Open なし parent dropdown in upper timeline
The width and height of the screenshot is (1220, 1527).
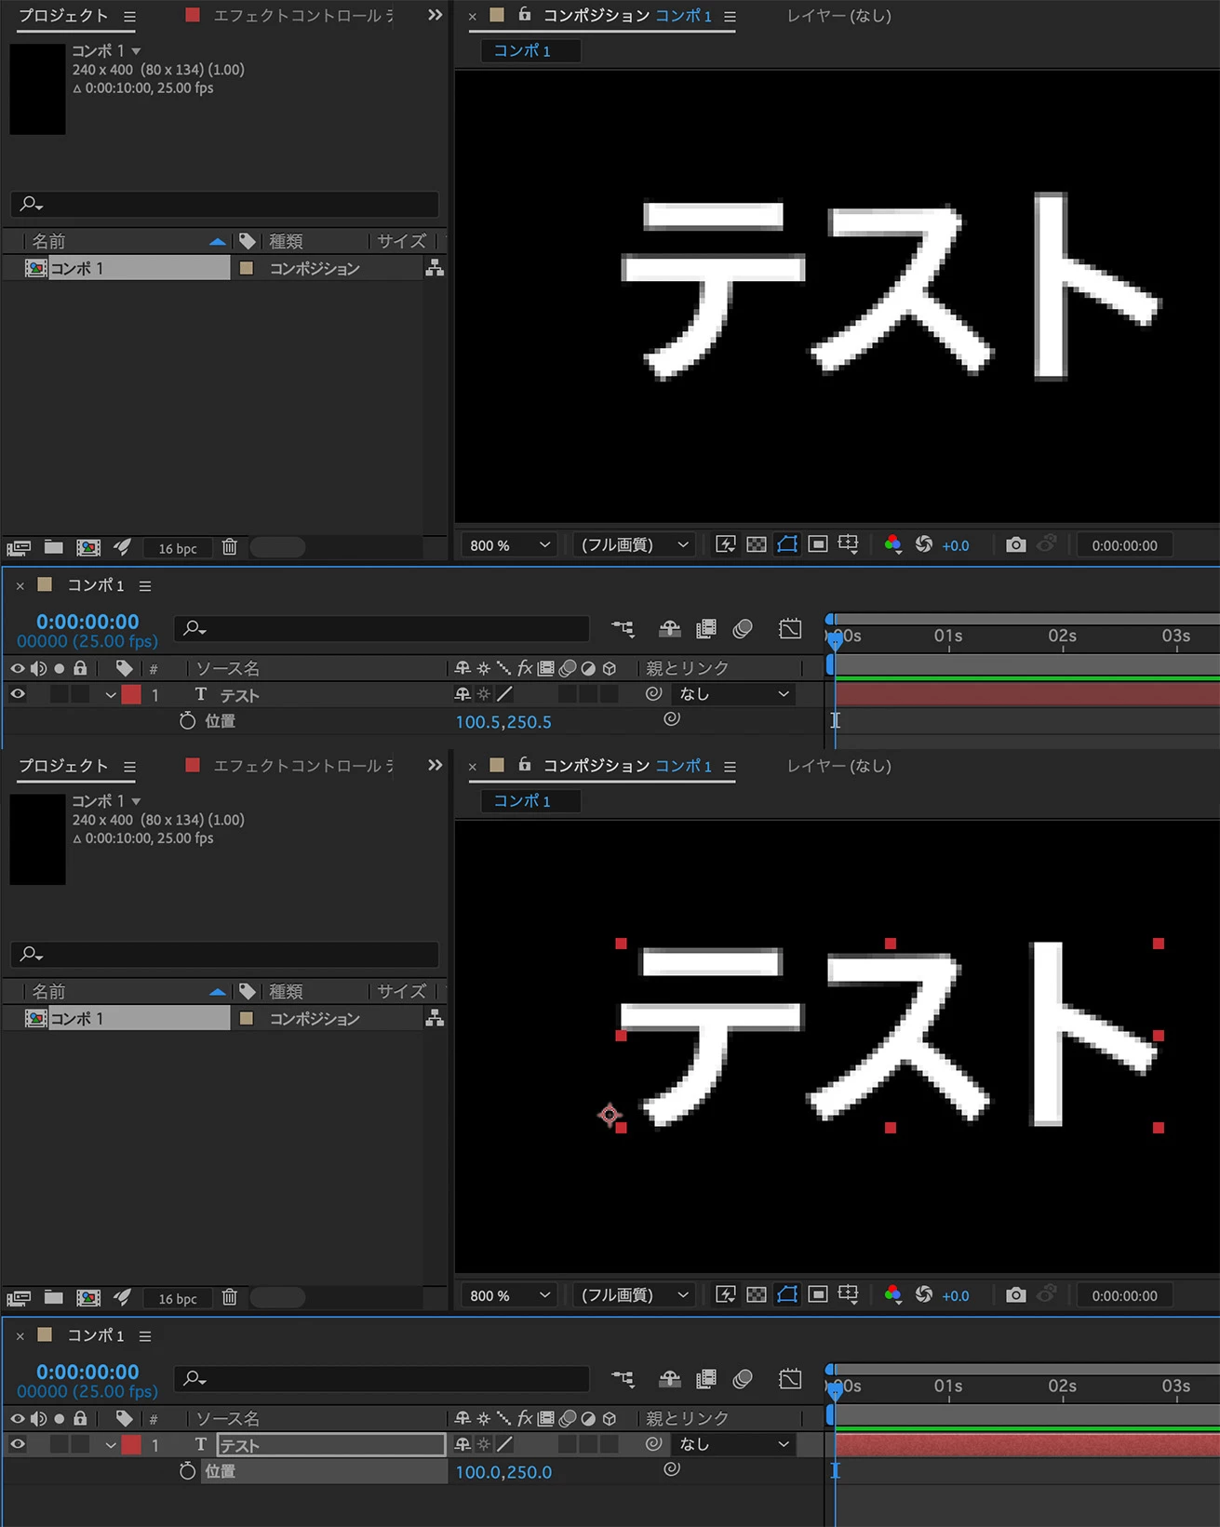point(733,694)
